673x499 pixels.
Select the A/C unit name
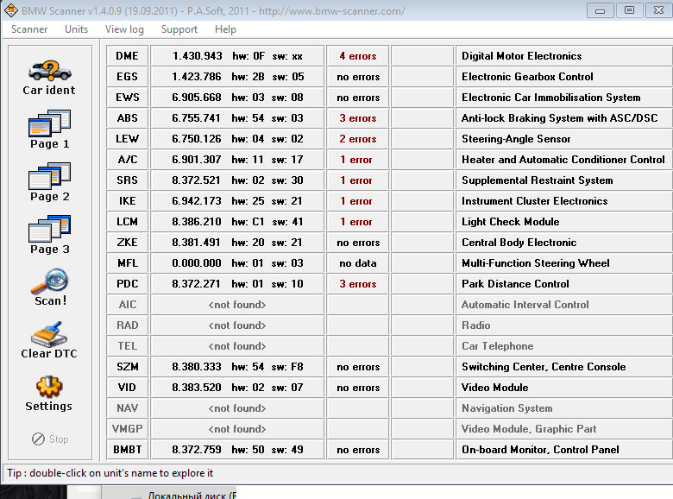tap(128, 160)
